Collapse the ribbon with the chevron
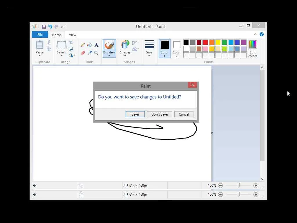Screen dimensions: 297x223 [255, 34]
